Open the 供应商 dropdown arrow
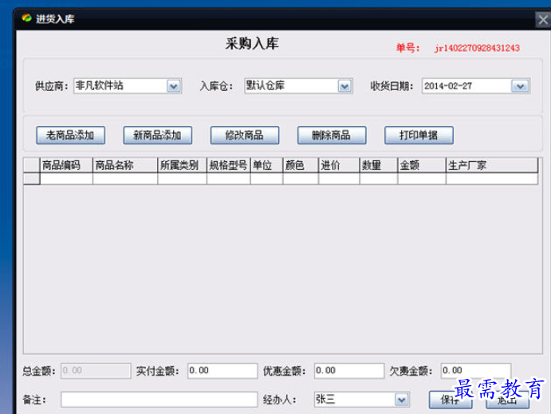Viewport: 551px width, 414px height. [x=174, y=86]
